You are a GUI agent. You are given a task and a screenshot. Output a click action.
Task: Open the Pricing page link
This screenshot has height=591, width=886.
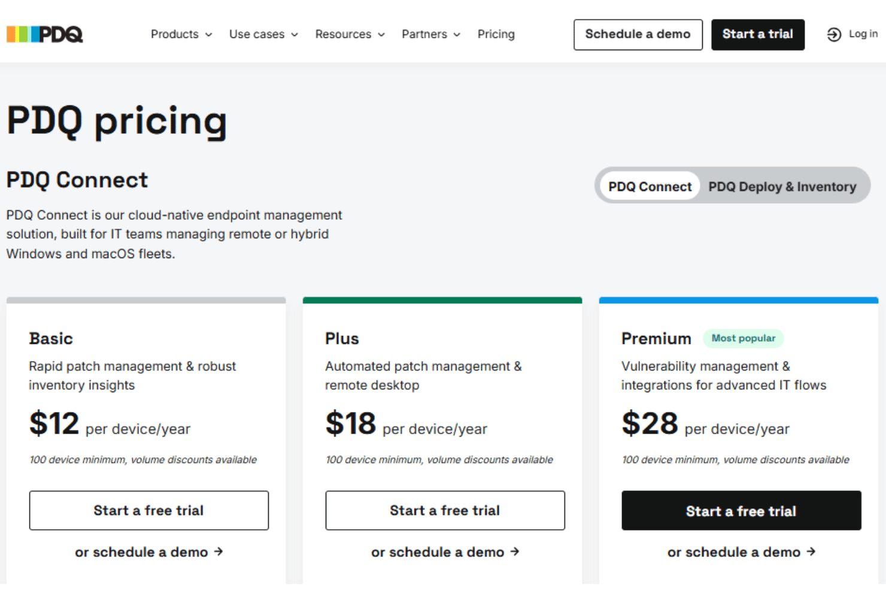point(496,34)
